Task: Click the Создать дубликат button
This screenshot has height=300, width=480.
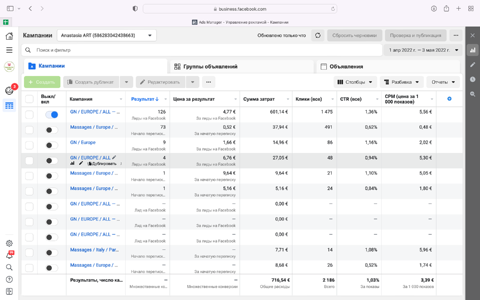Action: pos(91,82)
